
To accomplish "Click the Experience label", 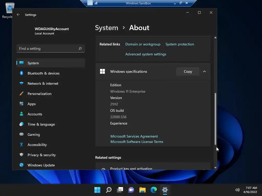I will tap(119, 123).
